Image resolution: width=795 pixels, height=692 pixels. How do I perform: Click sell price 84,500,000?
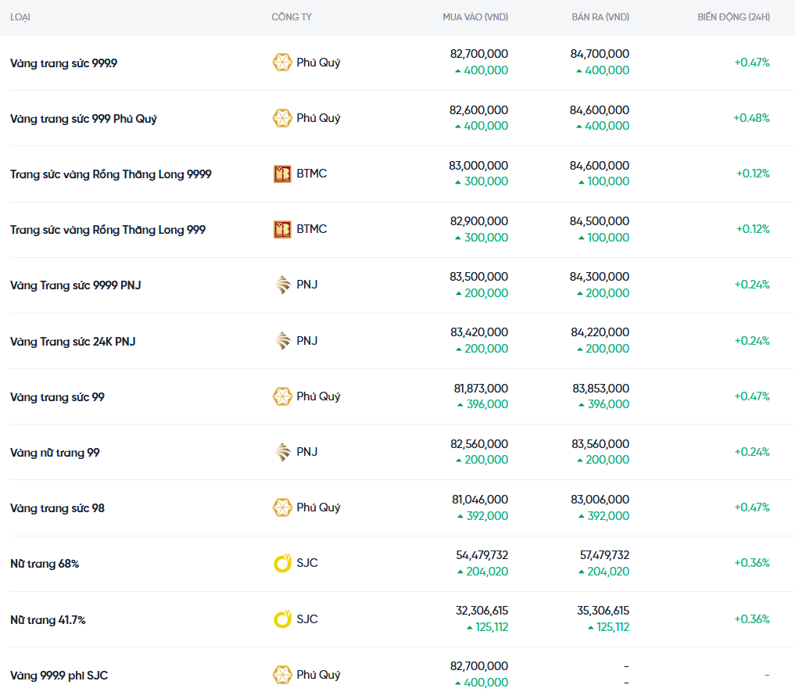tap(600, 221)
